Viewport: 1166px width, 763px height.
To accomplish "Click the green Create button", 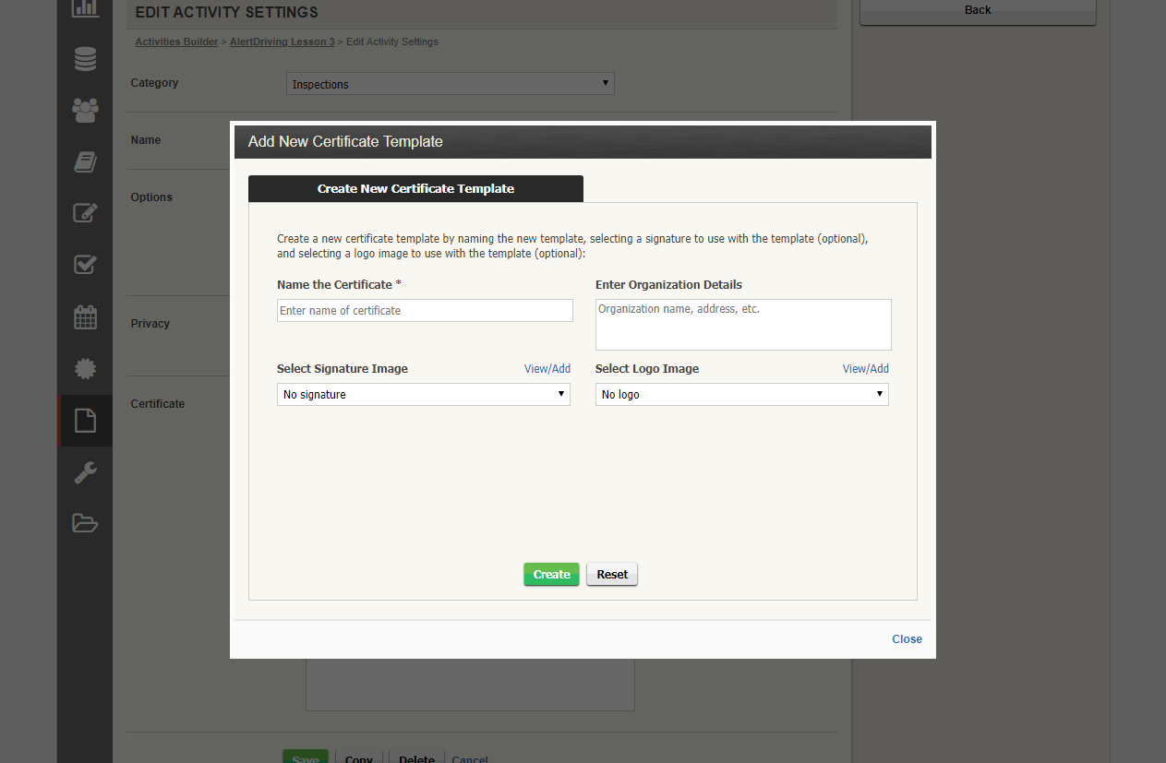I will pos(551,574).
